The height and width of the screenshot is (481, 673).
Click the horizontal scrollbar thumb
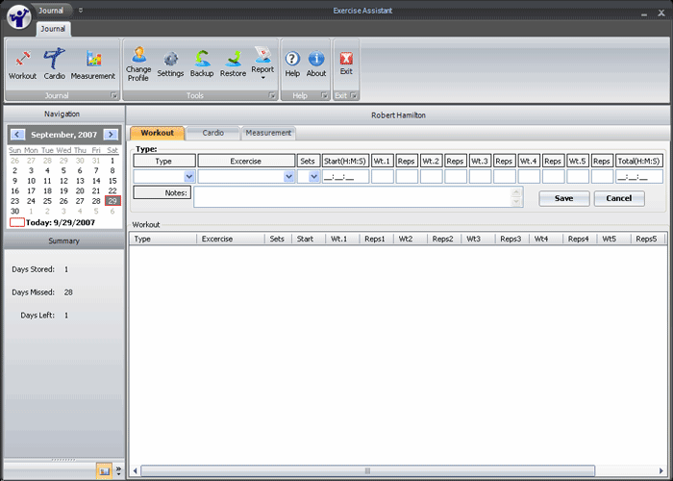(x=368, y=470)
